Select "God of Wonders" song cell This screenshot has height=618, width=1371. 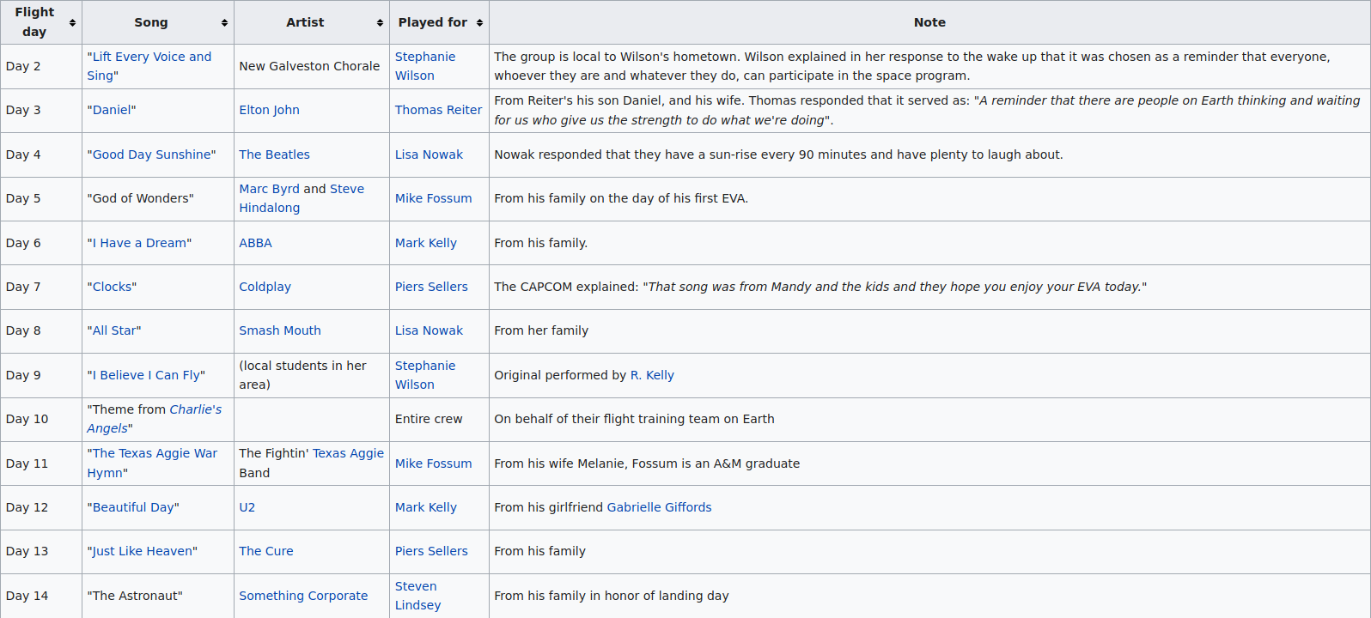pyautogui.click(x=158, y=199)
